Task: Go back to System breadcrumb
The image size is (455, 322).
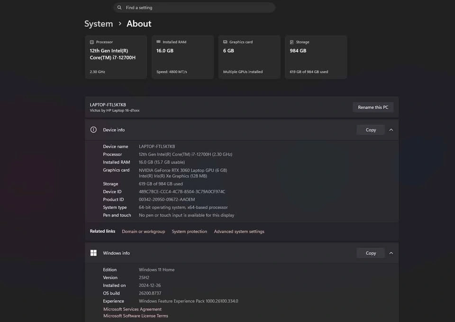Action: tap(99, 24)
